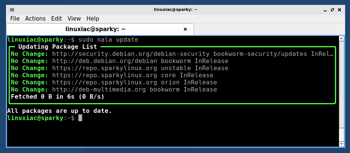Click the 'Updating Package List' heading
The image size is (350, 153).
pos(58,47)
